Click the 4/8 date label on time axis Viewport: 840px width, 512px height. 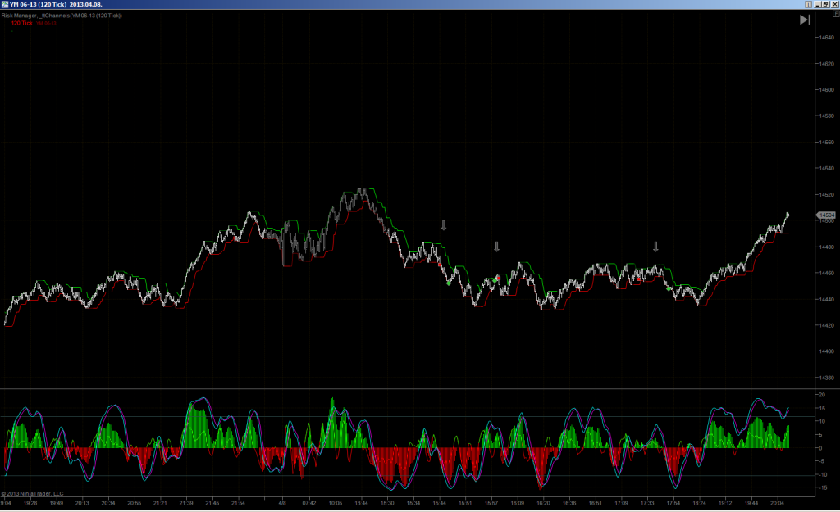282,503
